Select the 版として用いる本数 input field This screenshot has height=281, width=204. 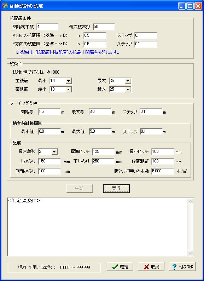pos(163,171)
